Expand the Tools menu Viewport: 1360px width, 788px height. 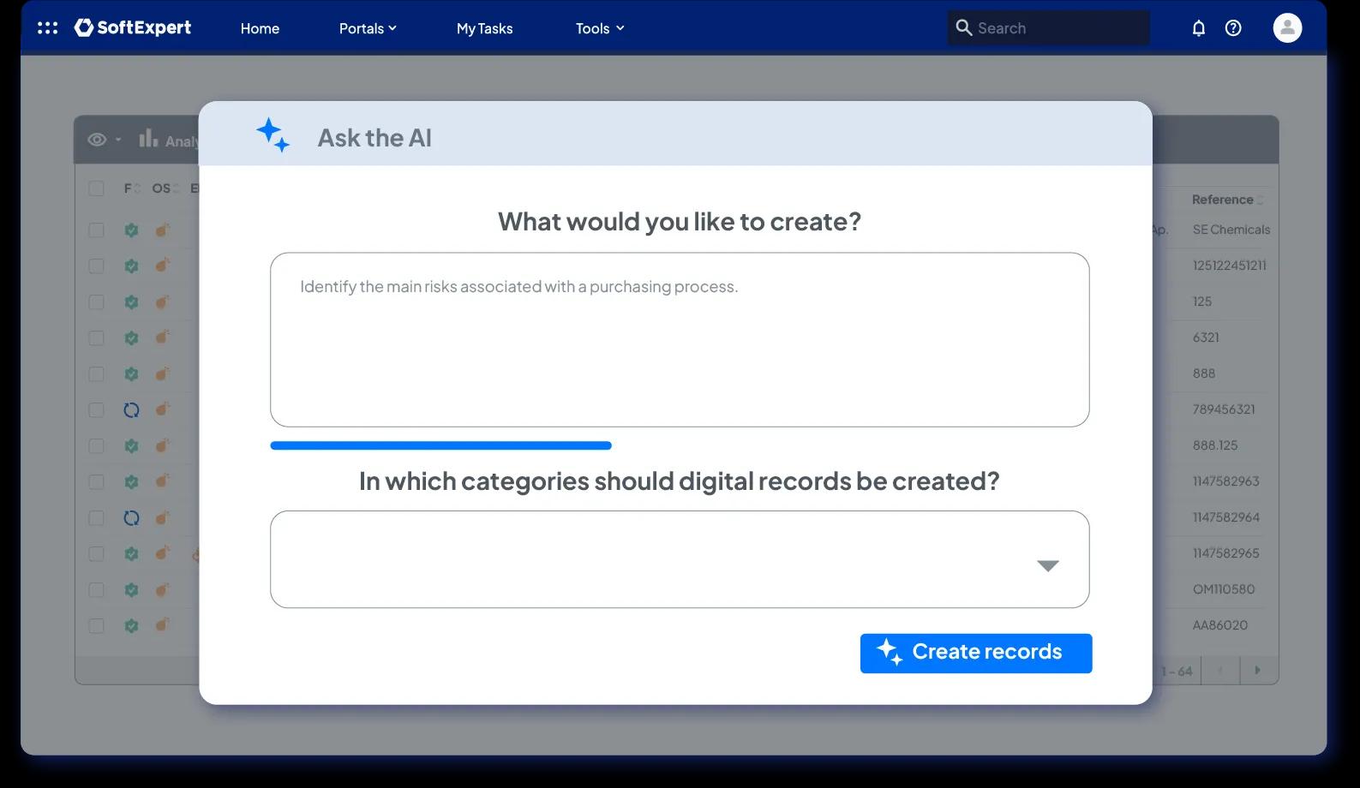coord(600,28)
